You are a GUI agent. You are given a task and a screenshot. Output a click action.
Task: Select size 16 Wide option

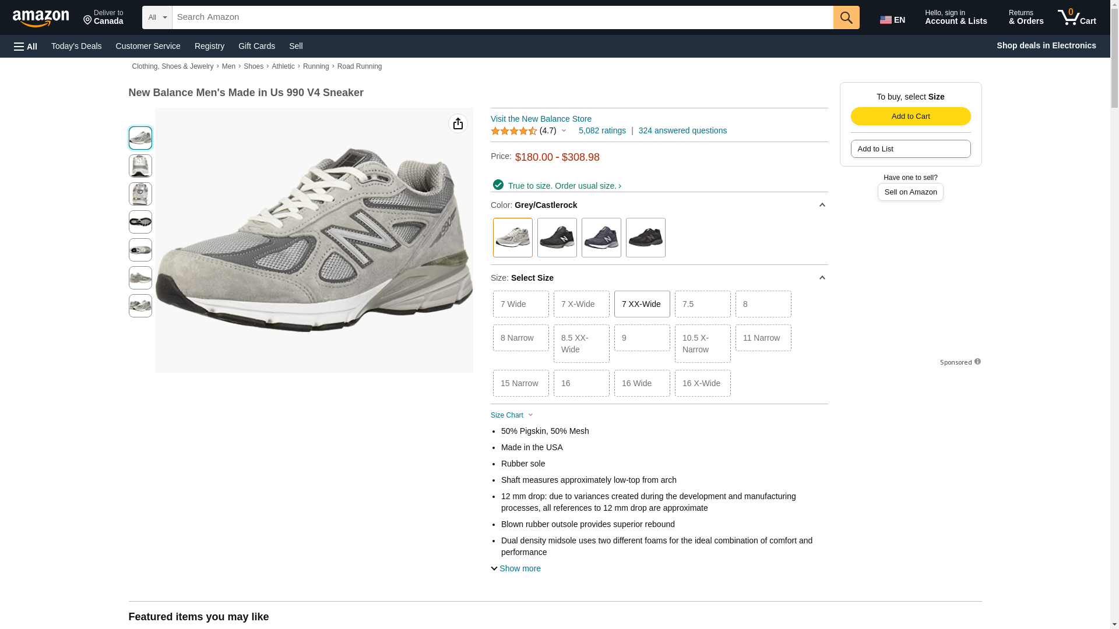(642, 383)
